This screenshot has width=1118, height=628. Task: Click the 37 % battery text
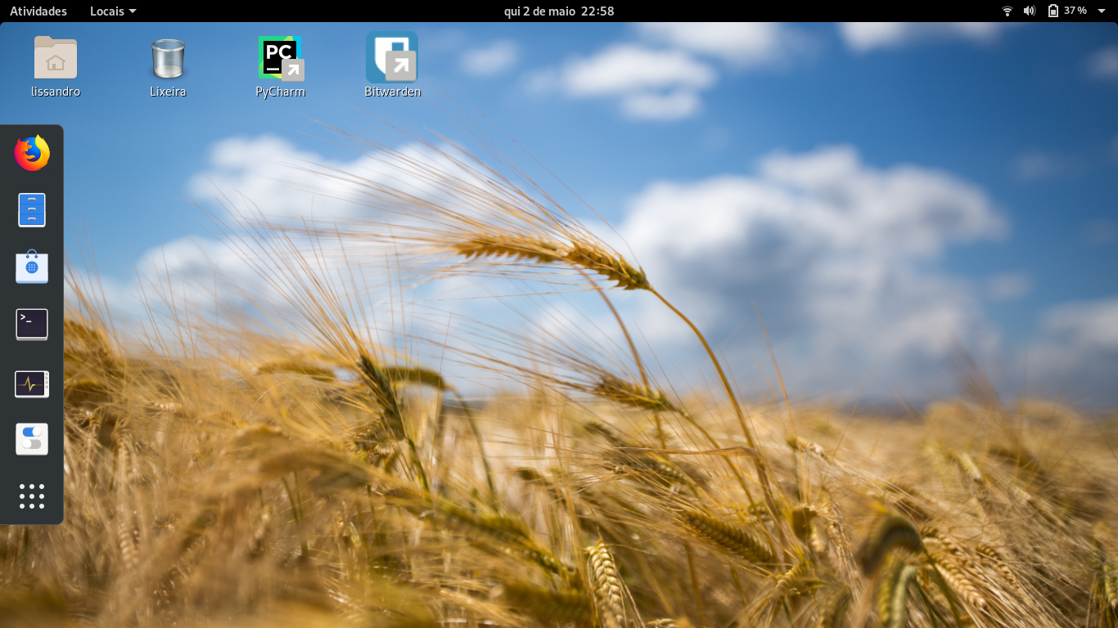point(1075,11)
